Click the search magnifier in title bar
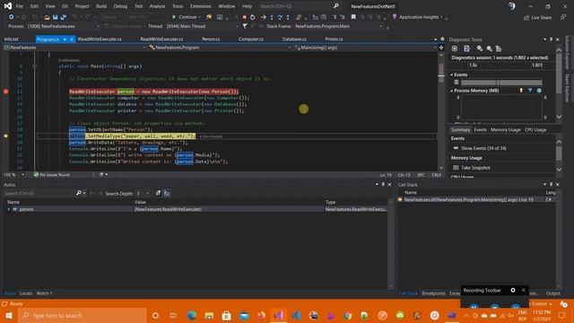The height and width of the screenshot is (323, 574). coord(336,6)
